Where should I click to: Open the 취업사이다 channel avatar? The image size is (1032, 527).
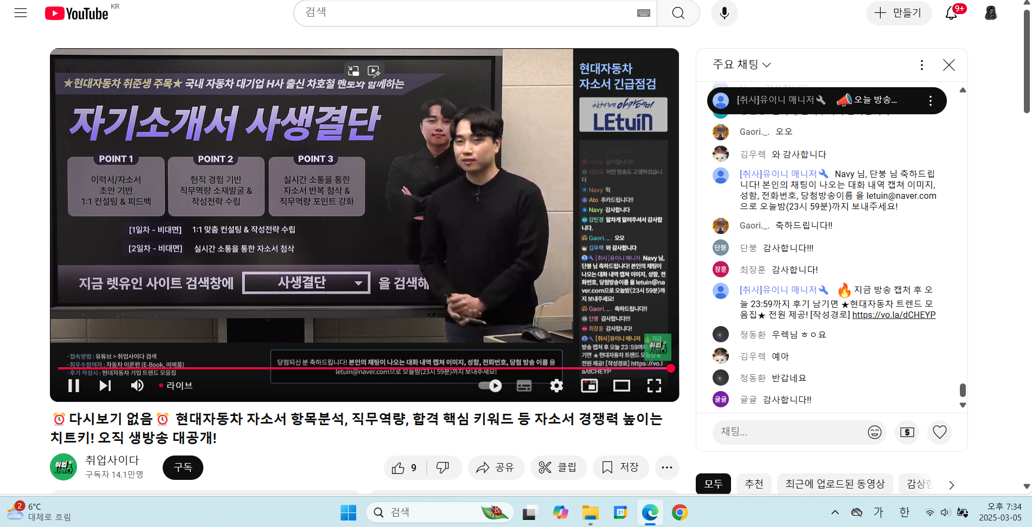63,467
